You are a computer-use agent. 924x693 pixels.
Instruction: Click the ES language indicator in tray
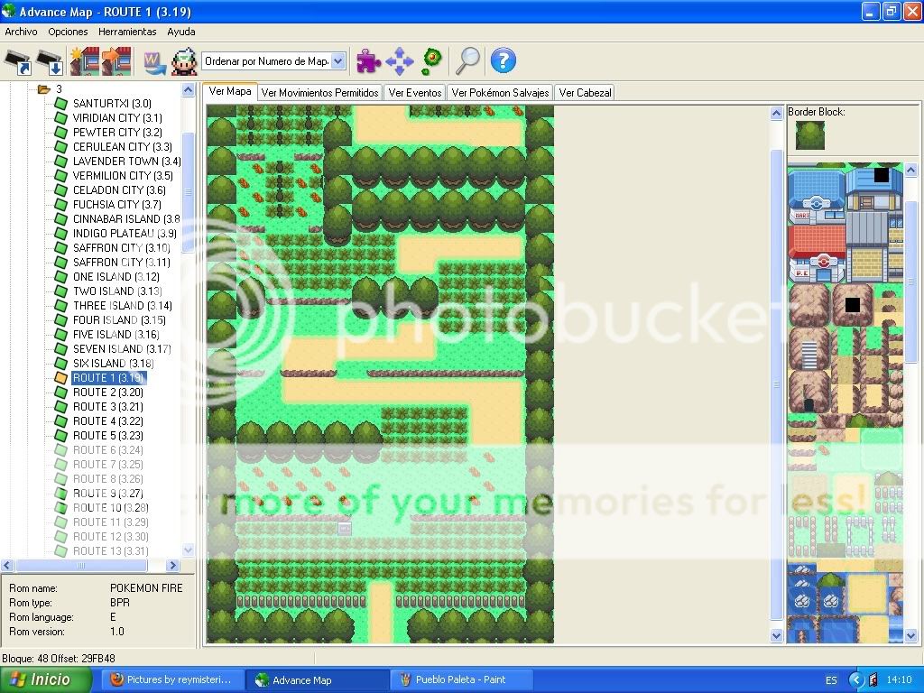(x=831, y=680)
